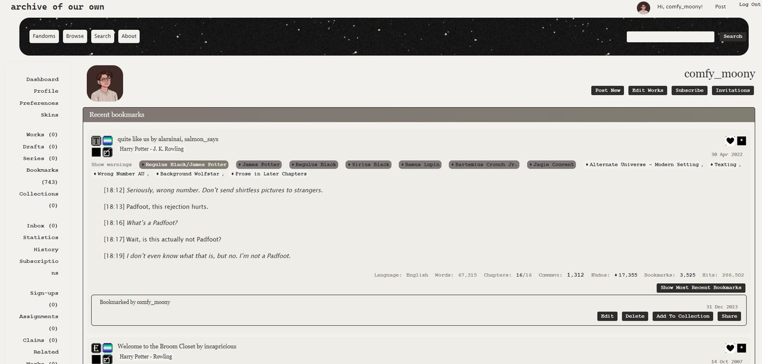Open the Fandoms menu

tap(44, 36)
